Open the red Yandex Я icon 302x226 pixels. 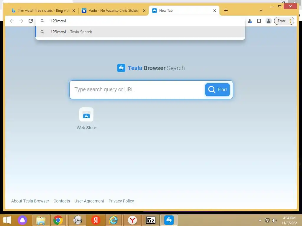pyautogui.click(x=96, y=220)
